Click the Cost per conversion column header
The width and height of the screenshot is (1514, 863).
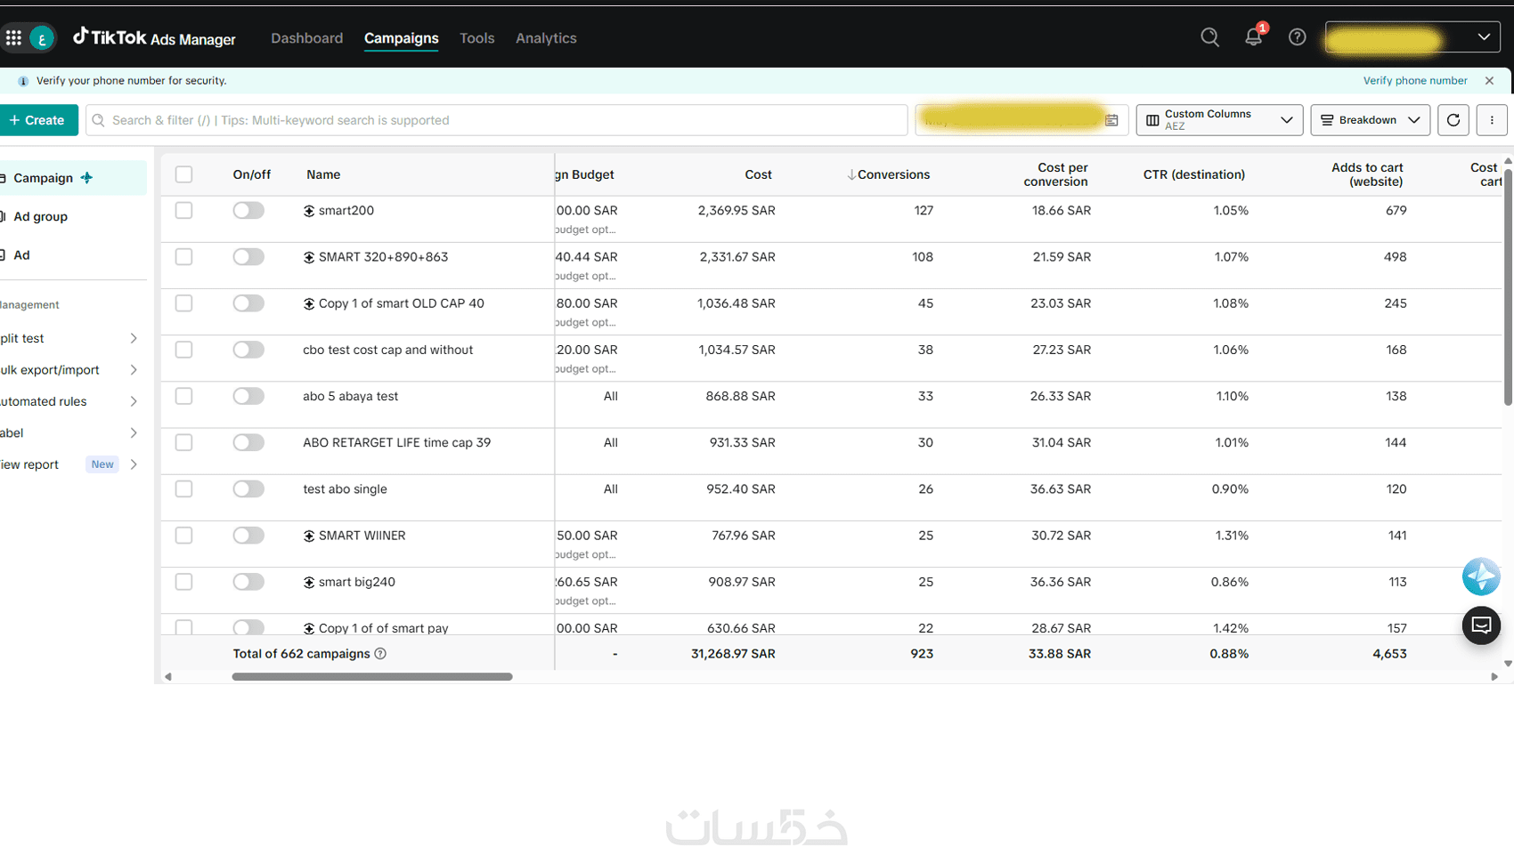pos(1055,174)
